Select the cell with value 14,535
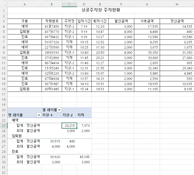The width and height of the screenshot is (194, 175). pyautogui.click(x=177, y=27)
